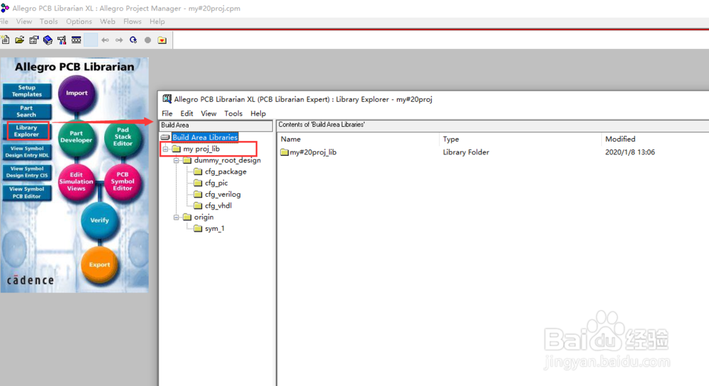Select cfg_vhdl folder in tree
The height and width of the screenshot is (386, 709).
tap(218, 205)
